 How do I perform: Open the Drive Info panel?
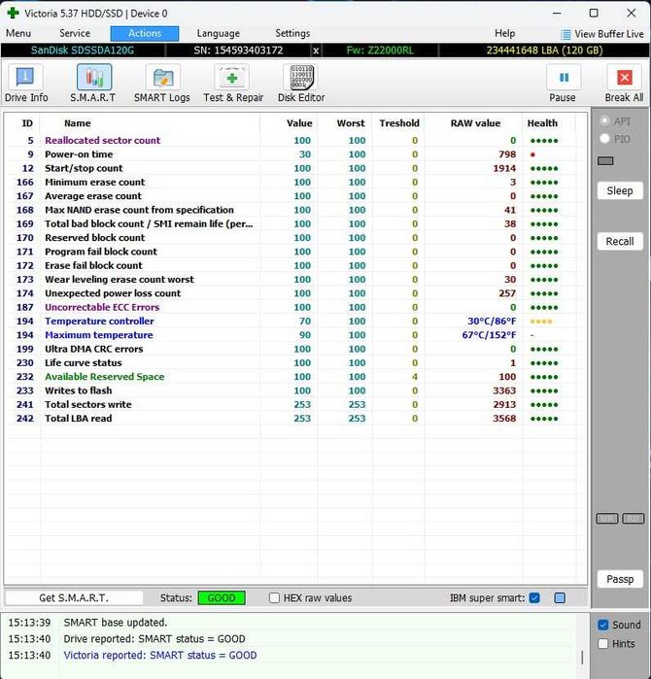pos(25,84)
